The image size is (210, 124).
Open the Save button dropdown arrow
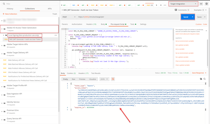[205, 17]
